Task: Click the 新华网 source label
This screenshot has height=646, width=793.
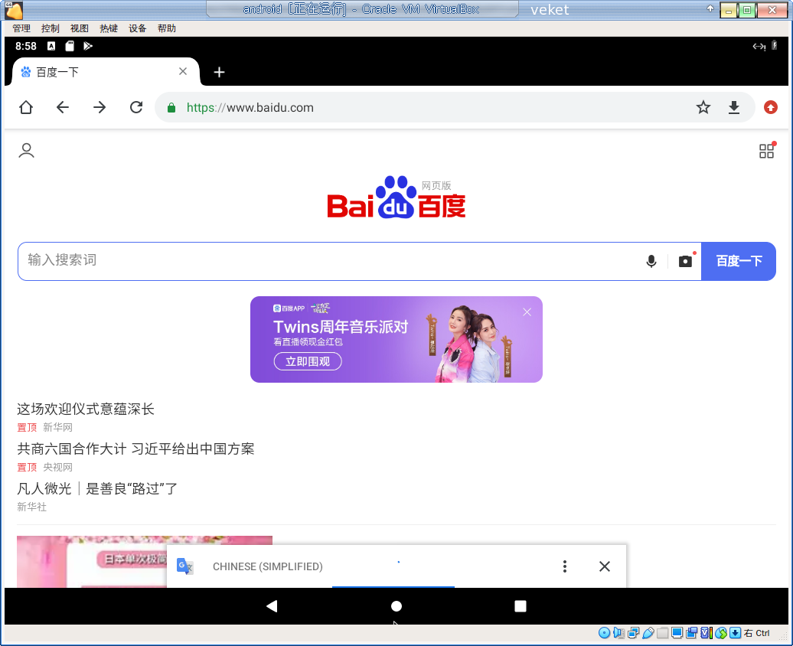Action: coord(57,427)
